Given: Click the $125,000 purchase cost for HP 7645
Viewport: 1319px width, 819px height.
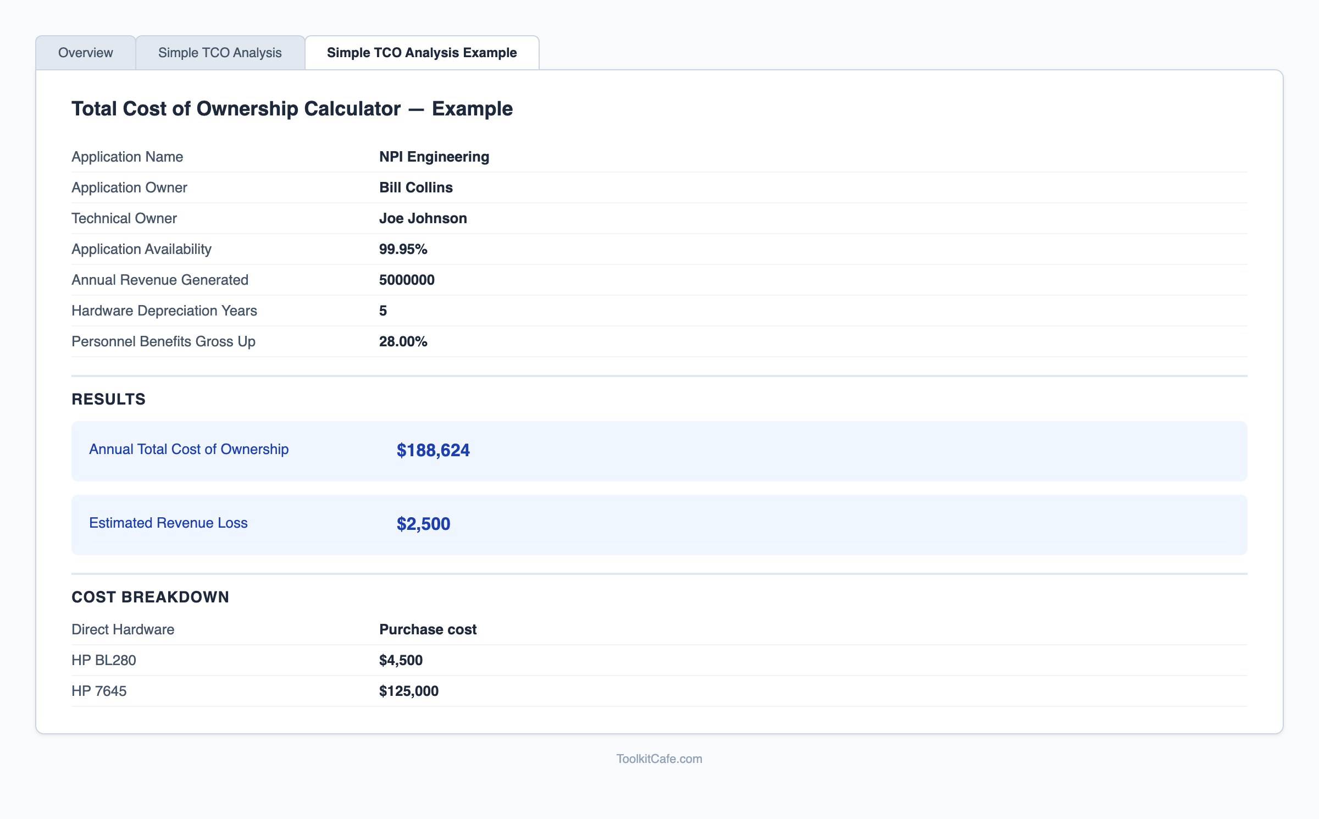Looking at the screenshot, I should 408,691.
